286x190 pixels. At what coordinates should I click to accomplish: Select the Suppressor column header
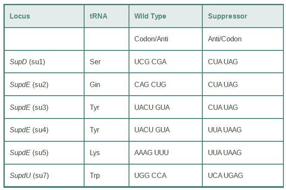(x=243, y=16)
